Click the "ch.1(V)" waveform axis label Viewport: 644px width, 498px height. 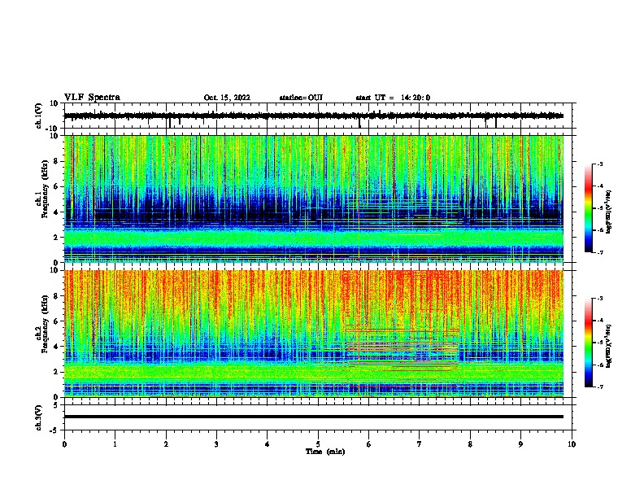tap(39, 116)
